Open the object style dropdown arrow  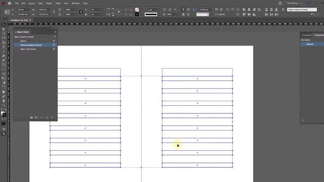click(319, 10)
